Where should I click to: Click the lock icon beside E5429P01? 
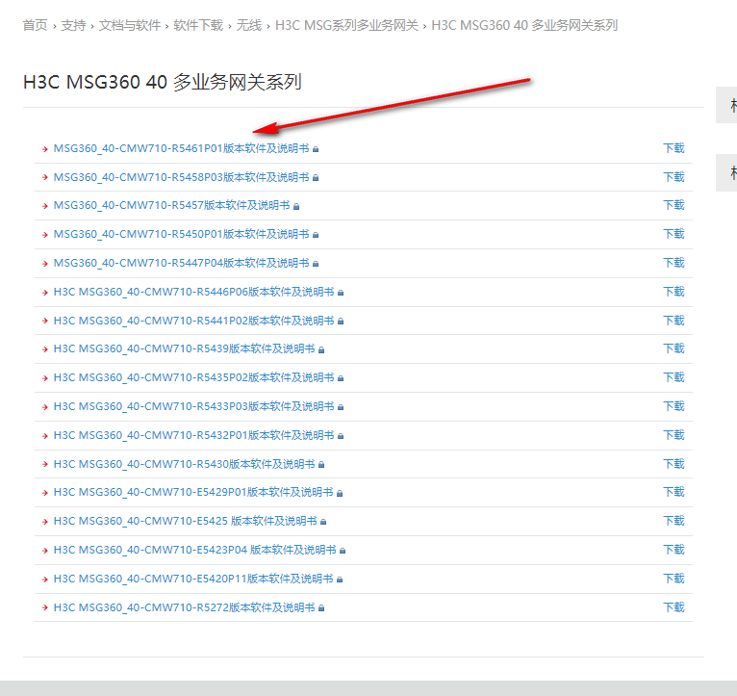pos(340,493)
